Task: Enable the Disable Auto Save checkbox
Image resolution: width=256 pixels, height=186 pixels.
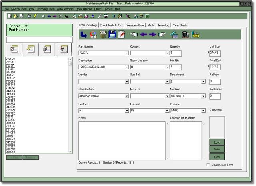Action: pos(208,165)
